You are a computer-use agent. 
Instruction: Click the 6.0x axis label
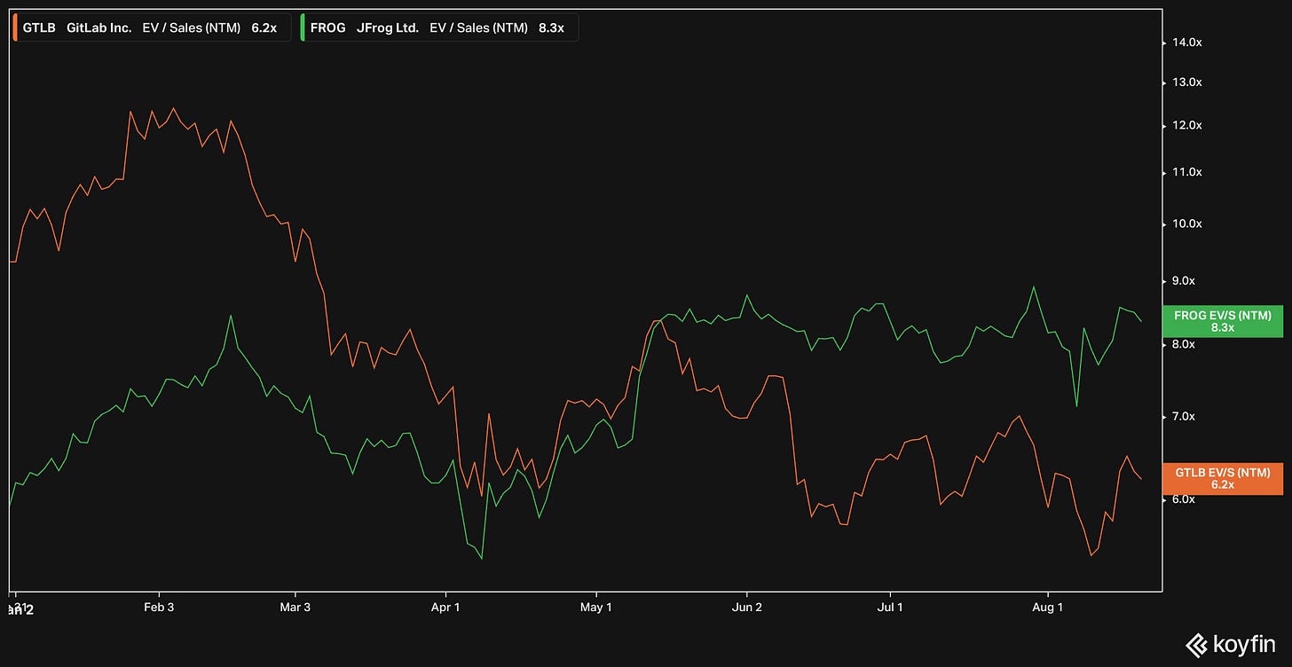[x=1184, y=499]
